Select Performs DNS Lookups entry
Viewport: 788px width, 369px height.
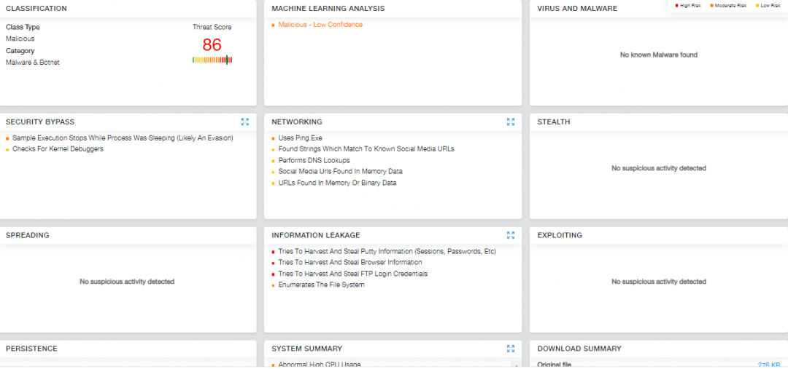pyautogui.click(x=314, y=160)
